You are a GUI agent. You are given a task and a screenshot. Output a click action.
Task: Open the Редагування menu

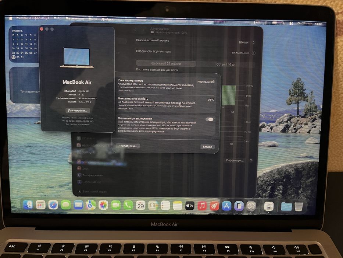(x=75, y=19)
